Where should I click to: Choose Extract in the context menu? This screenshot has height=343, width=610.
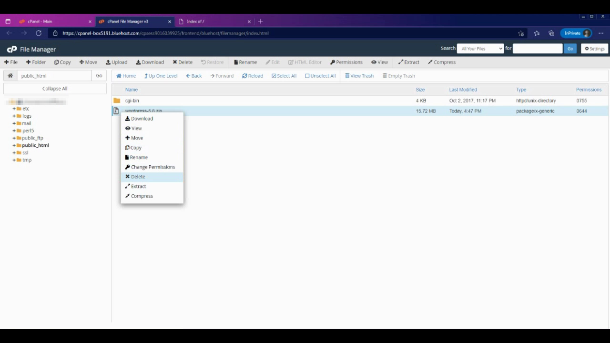tap(138, 186)
